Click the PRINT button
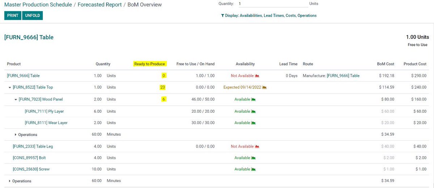 (13, 16)
